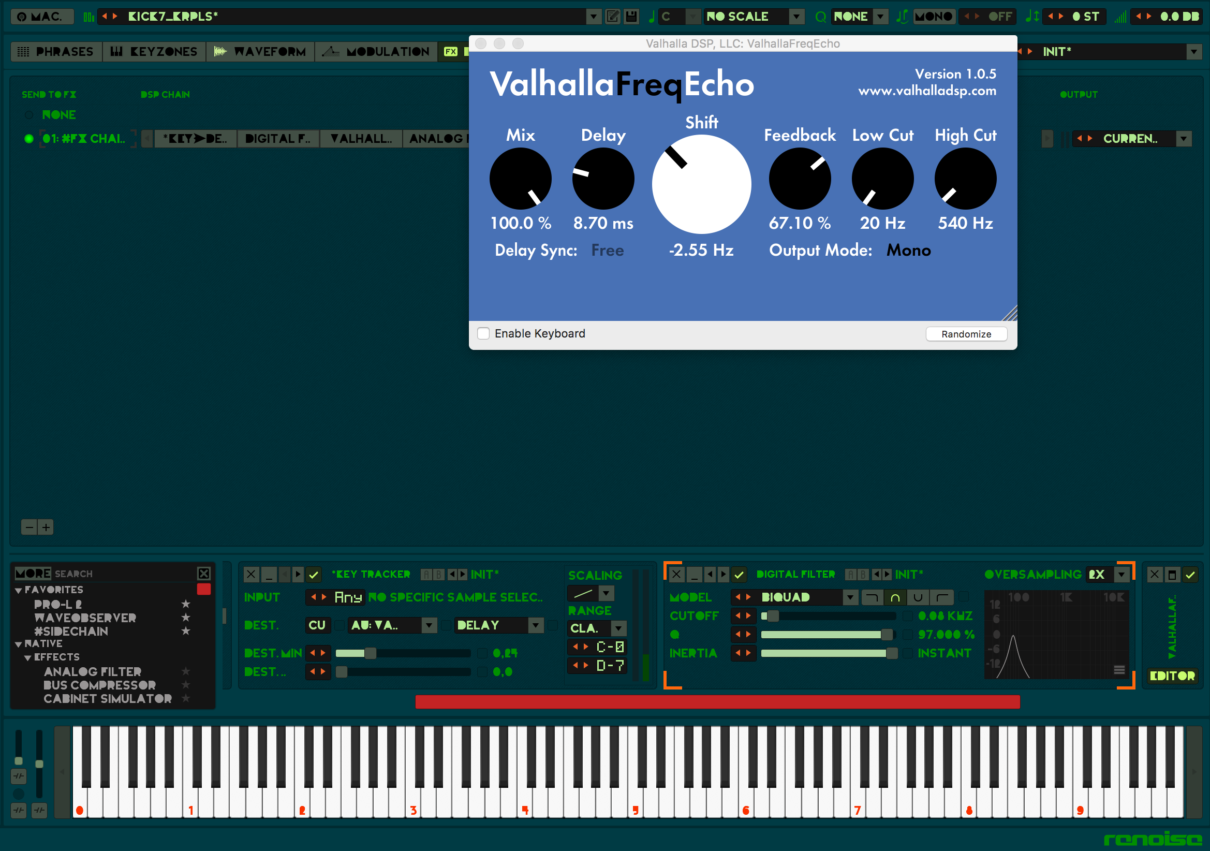The width and height of the screenshot is (1210, 851).
Task: Remove Key Tracker device with X icon
Action: [x=252, y=574]
